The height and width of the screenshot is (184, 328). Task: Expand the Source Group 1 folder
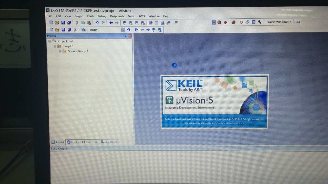pos(60,51)
